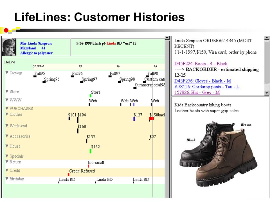
Task: Open the 157826 Hat - Grey - M link
Action: pyautogui.click(x=197, y=92)
